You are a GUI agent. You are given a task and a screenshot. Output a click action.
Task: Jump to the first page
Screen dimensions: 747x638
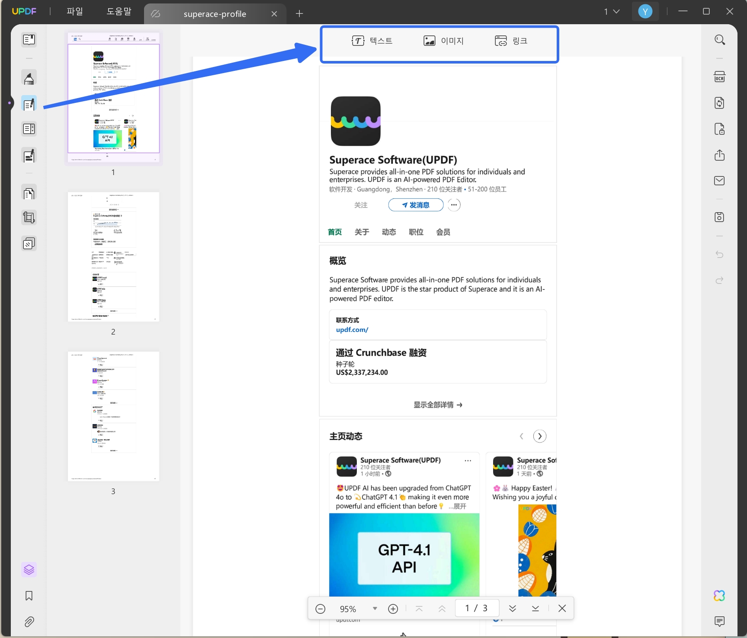[419, 609]
